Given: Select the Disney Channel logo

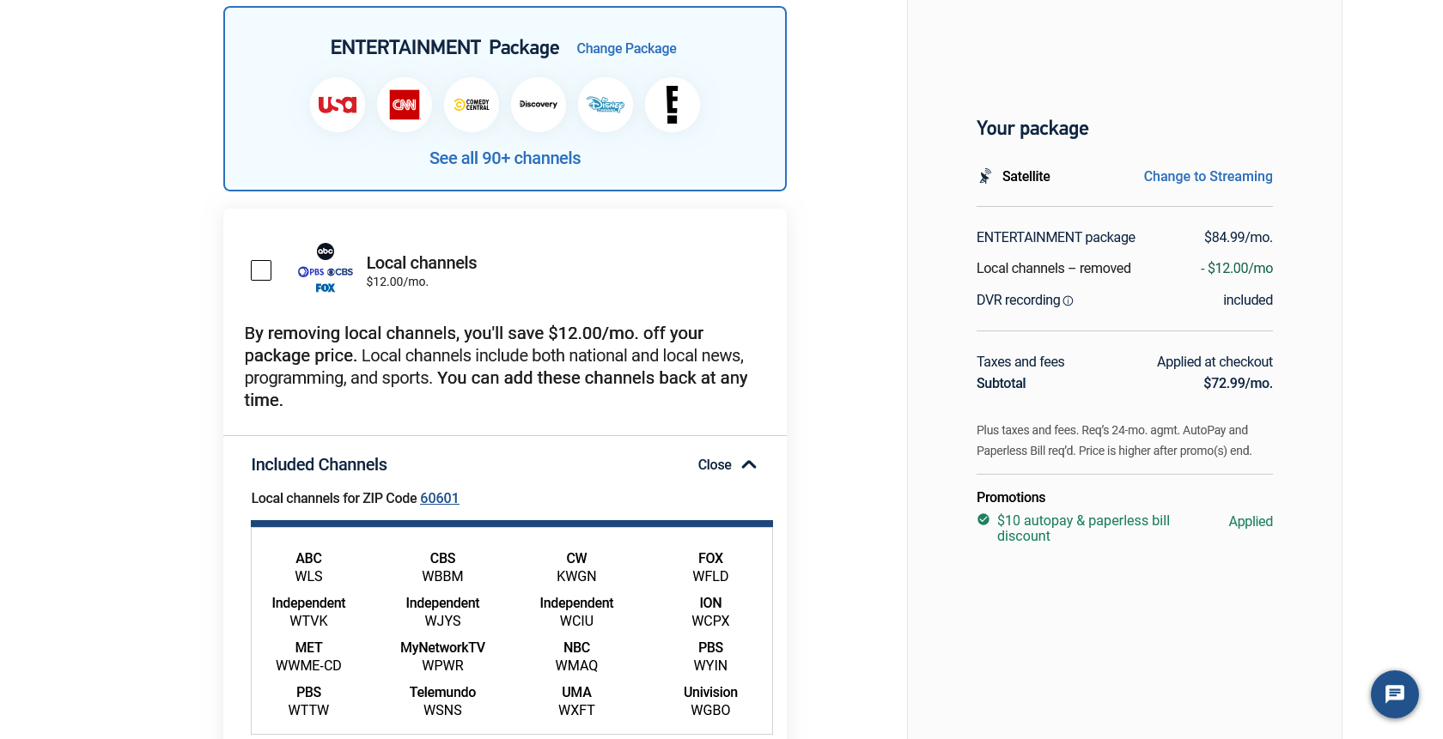Looking at the screenshot, I should coord(606,105).
